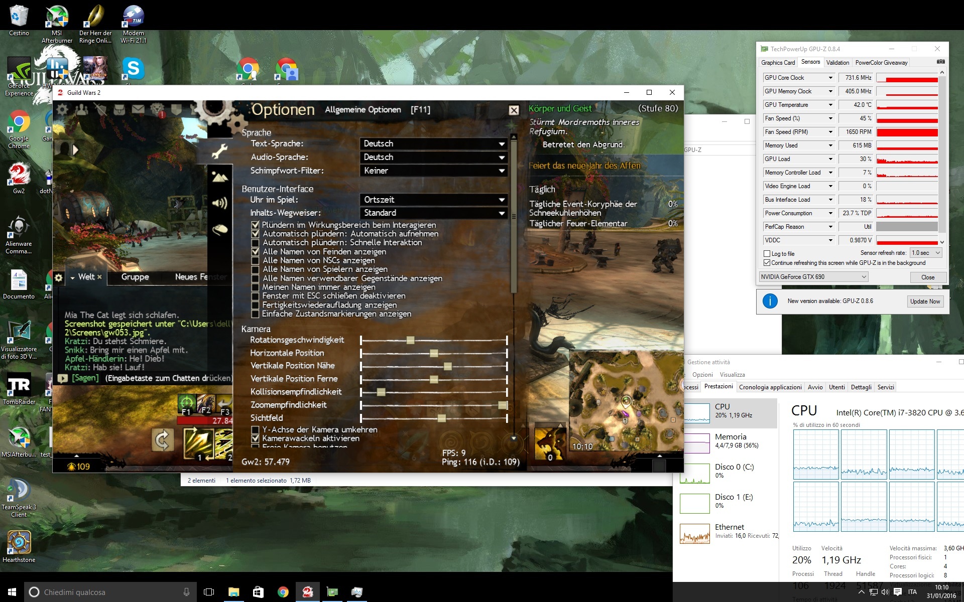This screenshot has height=602, width=964.
Task: Click the Task View taskbar button
Action: 209,592
